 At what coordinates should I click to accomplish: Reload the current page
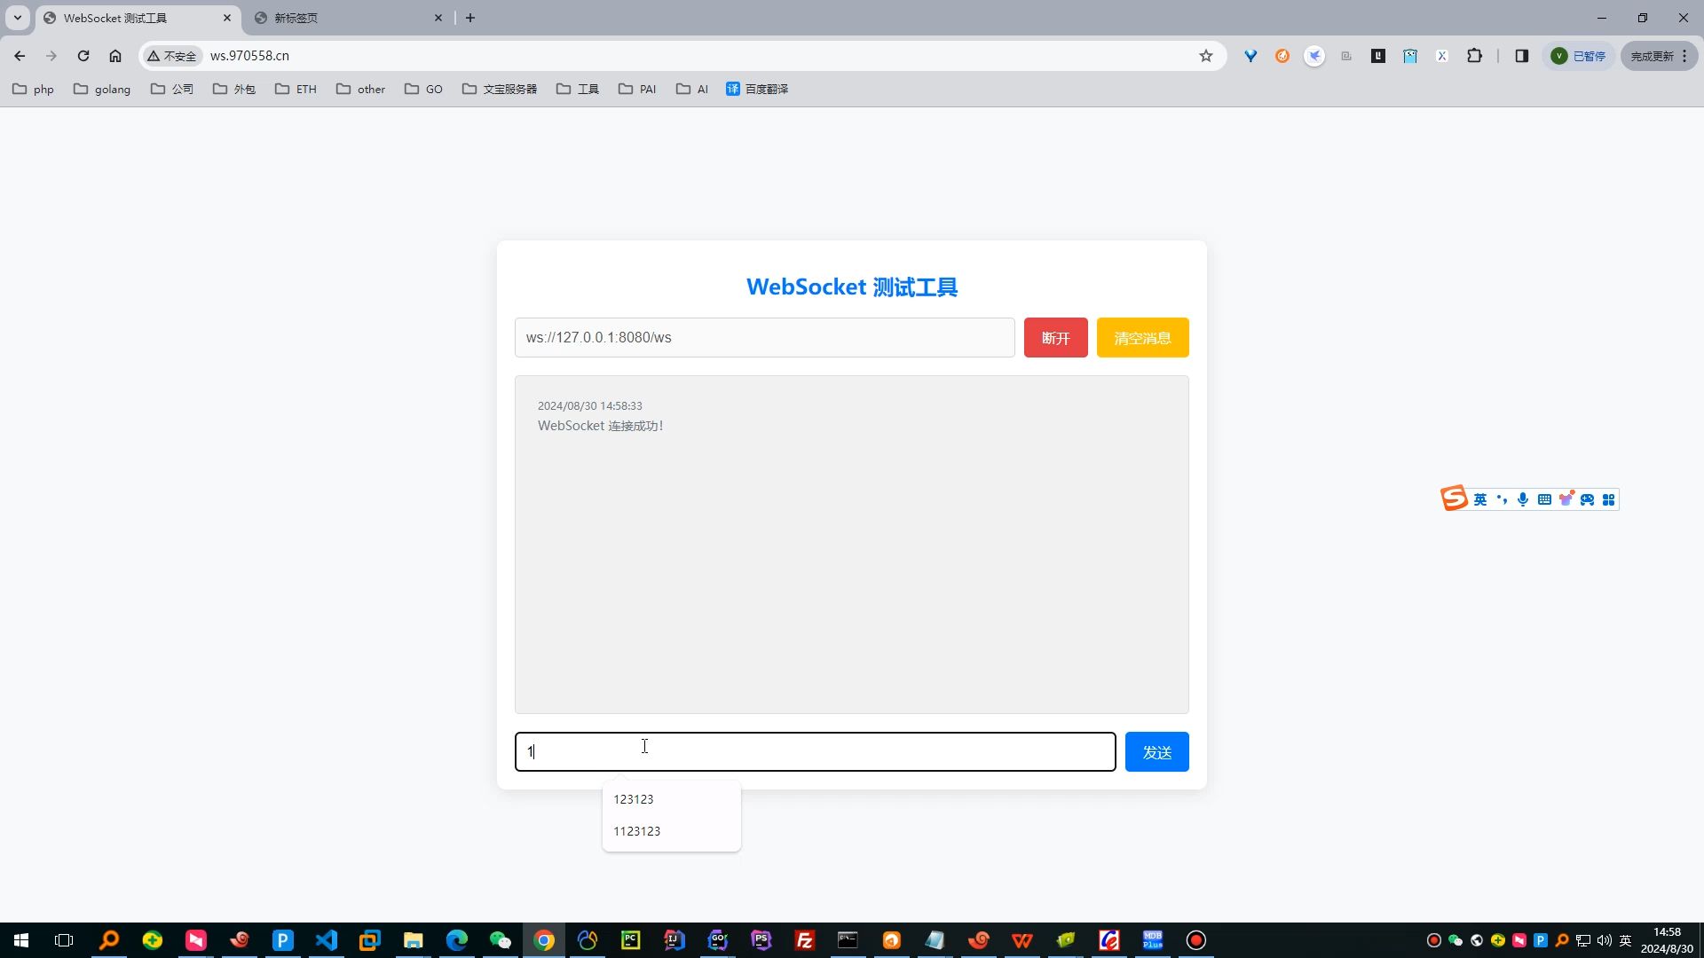[x=83, y=56]
